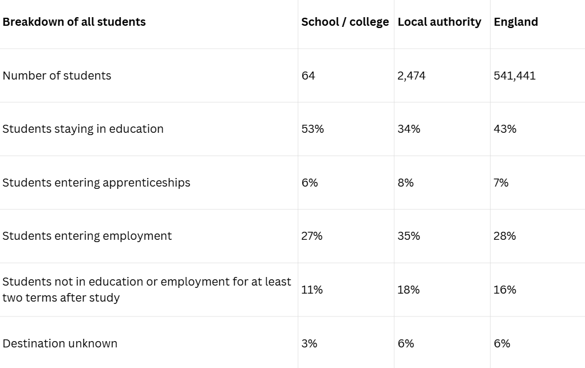The height and width of the screenshot is (368, 585).
Task: Select England's student total 541,441
Action: point(515,76)
